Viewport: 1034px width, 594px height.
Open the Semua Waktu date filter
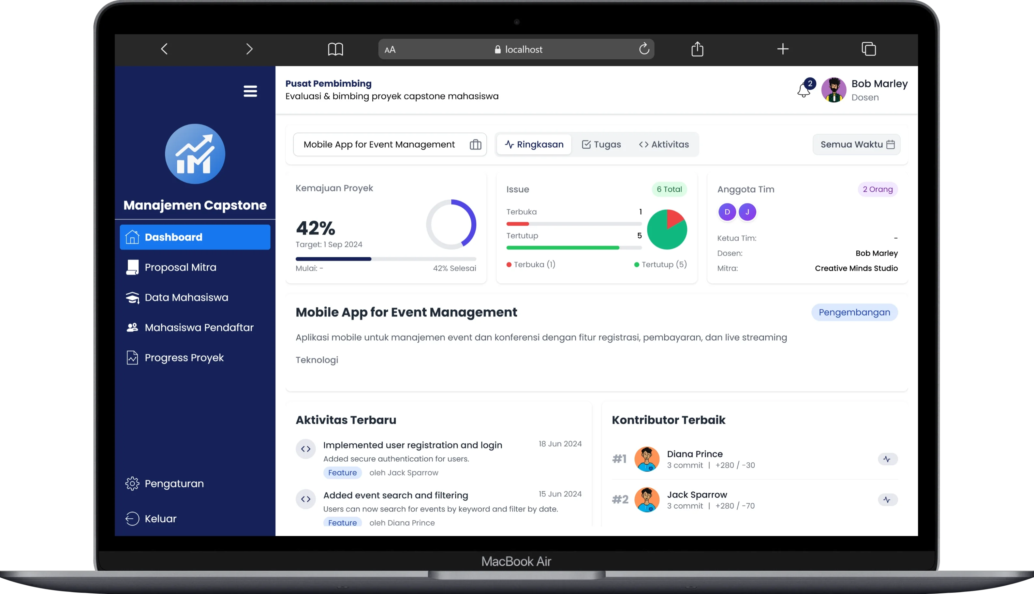856,144
